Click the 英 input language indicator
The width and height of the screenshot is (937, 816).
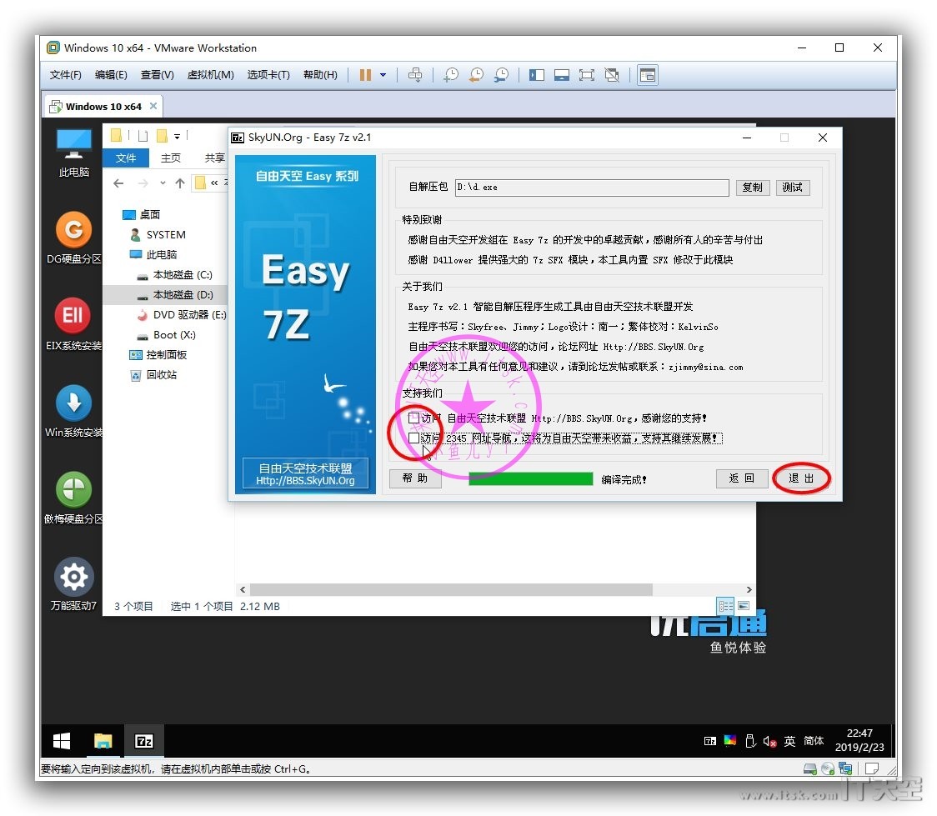click(x=789, y=741)
